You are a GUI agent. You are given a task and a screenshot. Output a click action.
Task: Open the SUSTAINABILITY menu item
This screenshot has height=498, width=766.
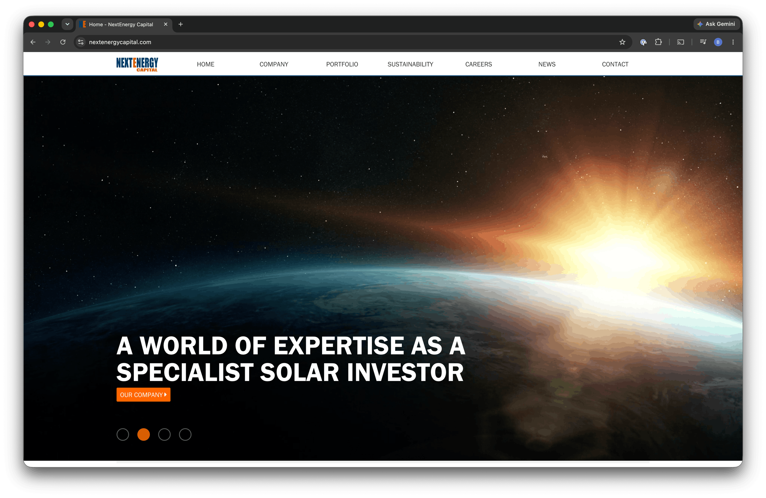(x=410, y=64)
